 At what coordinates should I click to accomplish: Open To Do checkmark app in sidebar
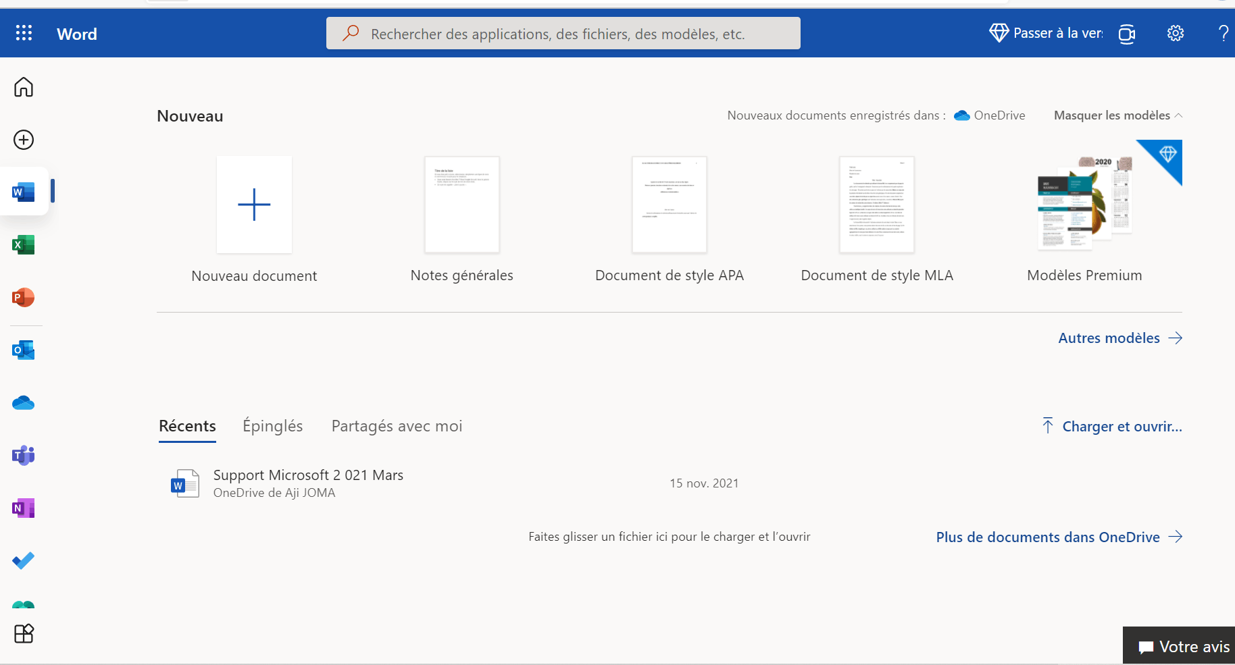[24, 560]
